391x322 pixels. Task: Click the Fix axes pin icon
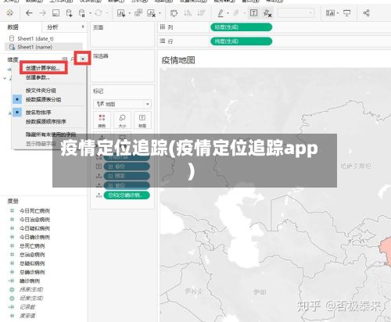click(x=267, y=13)
